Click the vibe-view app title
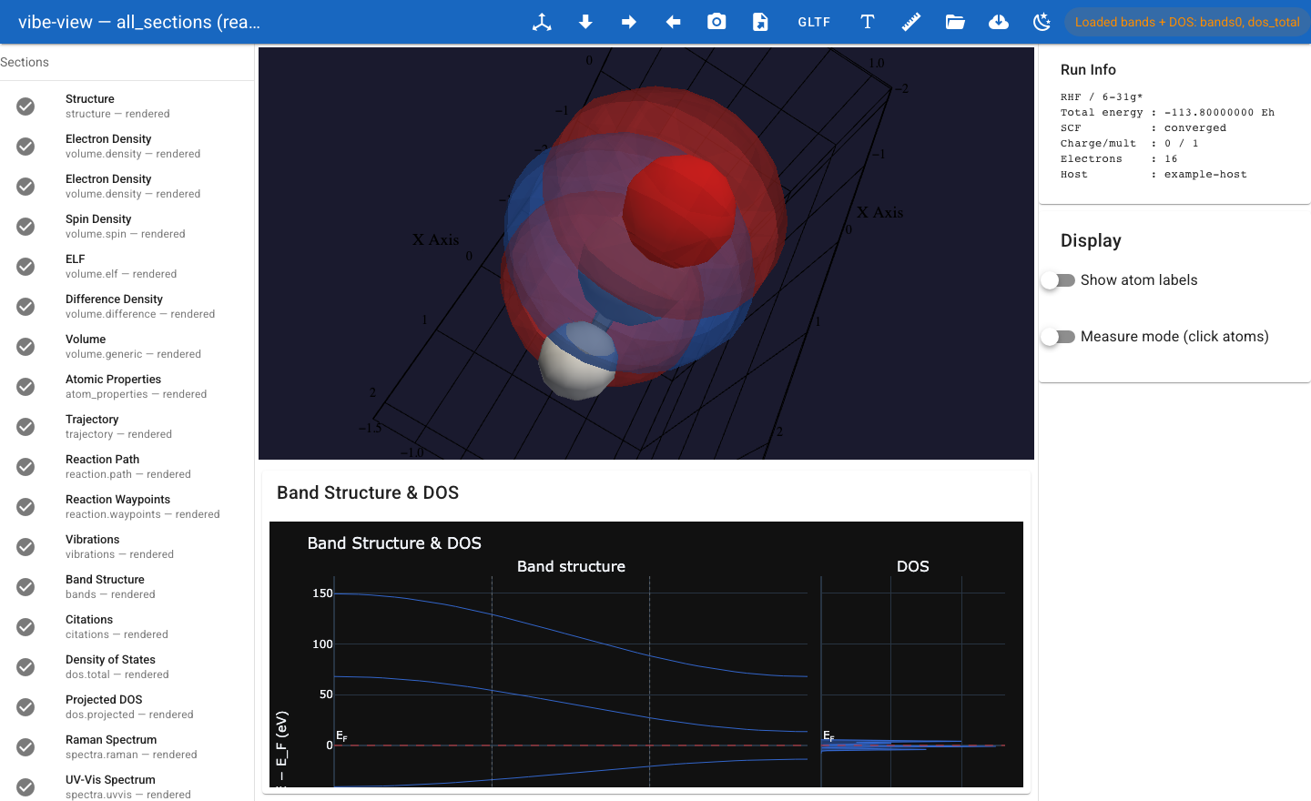The width and height of the screenshot is (1311, 801). click(x=139, y=22)
